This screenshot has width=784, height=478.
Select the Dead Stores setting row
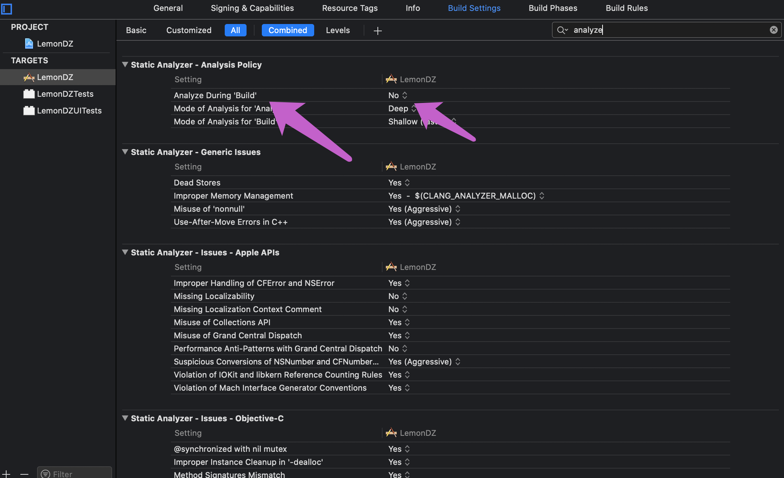point(450,183)
